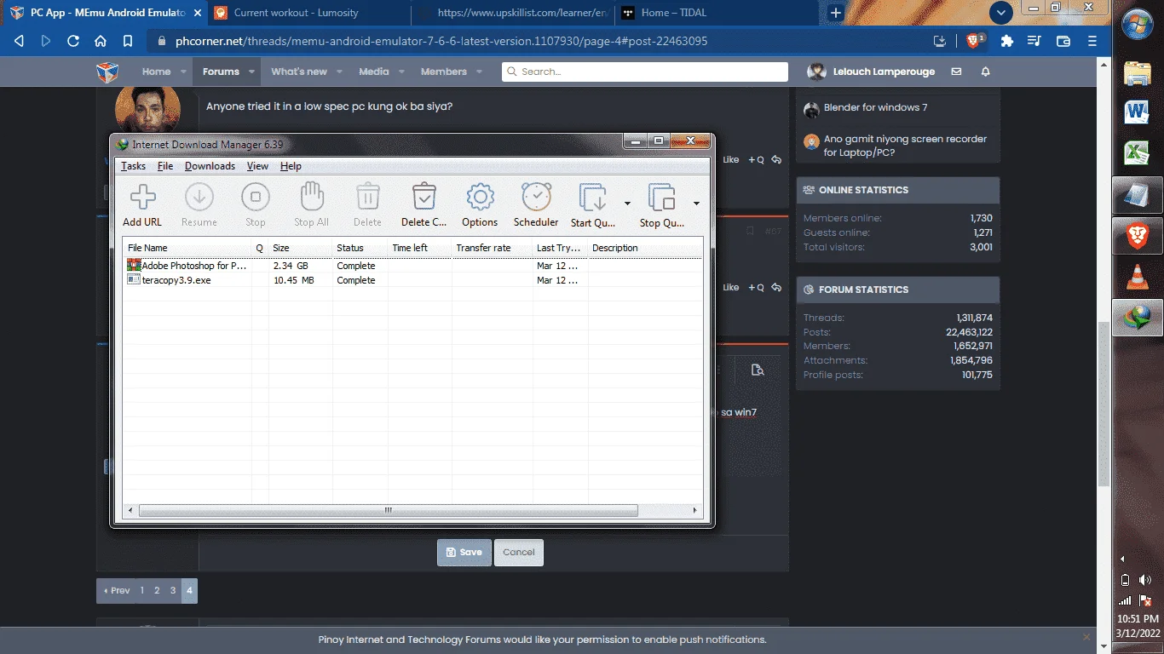Click the forum Search input field
Screen dimensions: 1164x654
[x=645, y=72]
